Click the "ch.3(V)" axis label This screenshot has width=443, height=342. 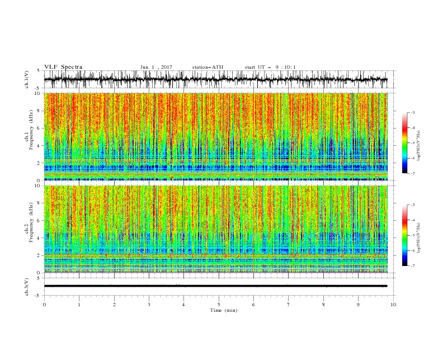coord(27,287)
